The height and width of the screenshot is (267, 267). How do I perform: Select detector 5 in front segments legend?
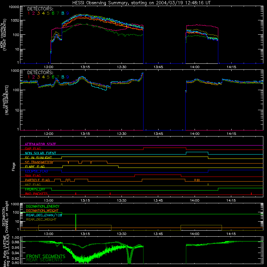tap(48, 13)
